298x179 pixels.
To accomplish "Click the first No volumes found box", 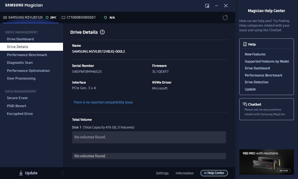I will [149, 137].
